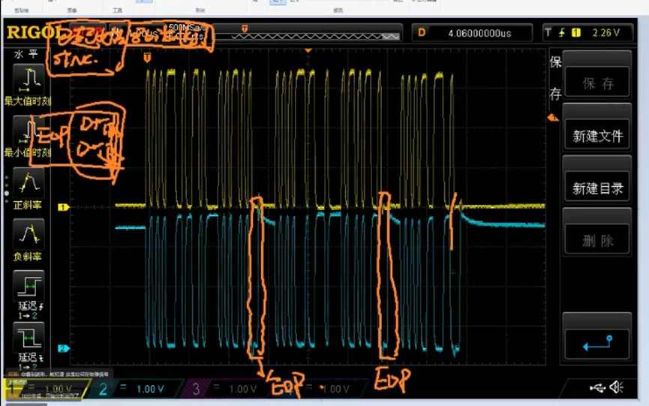Image resolution: width=649 pixels, height=406 pixels.
Task: Click the speaker sound icon
Action: point(617,387)
